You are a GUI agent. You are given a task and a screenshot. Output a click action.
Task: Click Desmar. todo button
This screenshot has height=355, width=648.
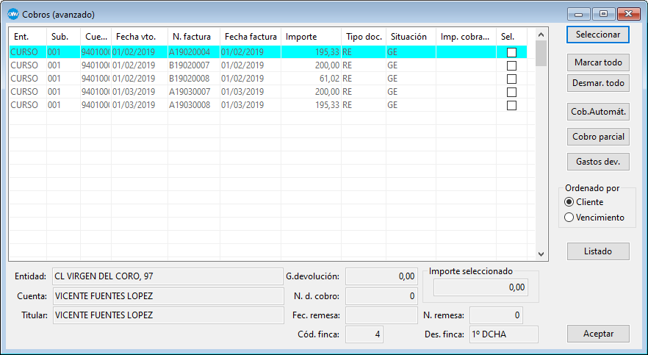(598, 83)
